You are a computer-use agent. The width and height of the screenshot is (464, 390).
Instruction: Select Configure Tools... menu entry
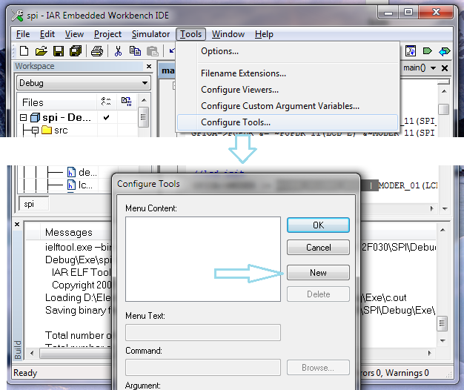point(287,122)
